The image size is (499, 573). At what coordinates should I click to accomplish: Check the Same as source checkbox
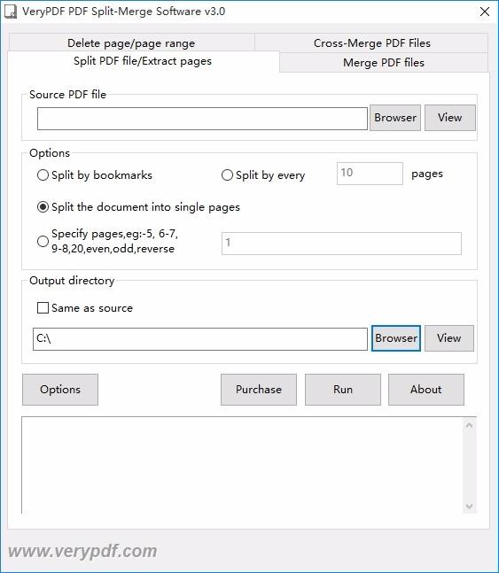pyautogui.click(x=85, y=308)
